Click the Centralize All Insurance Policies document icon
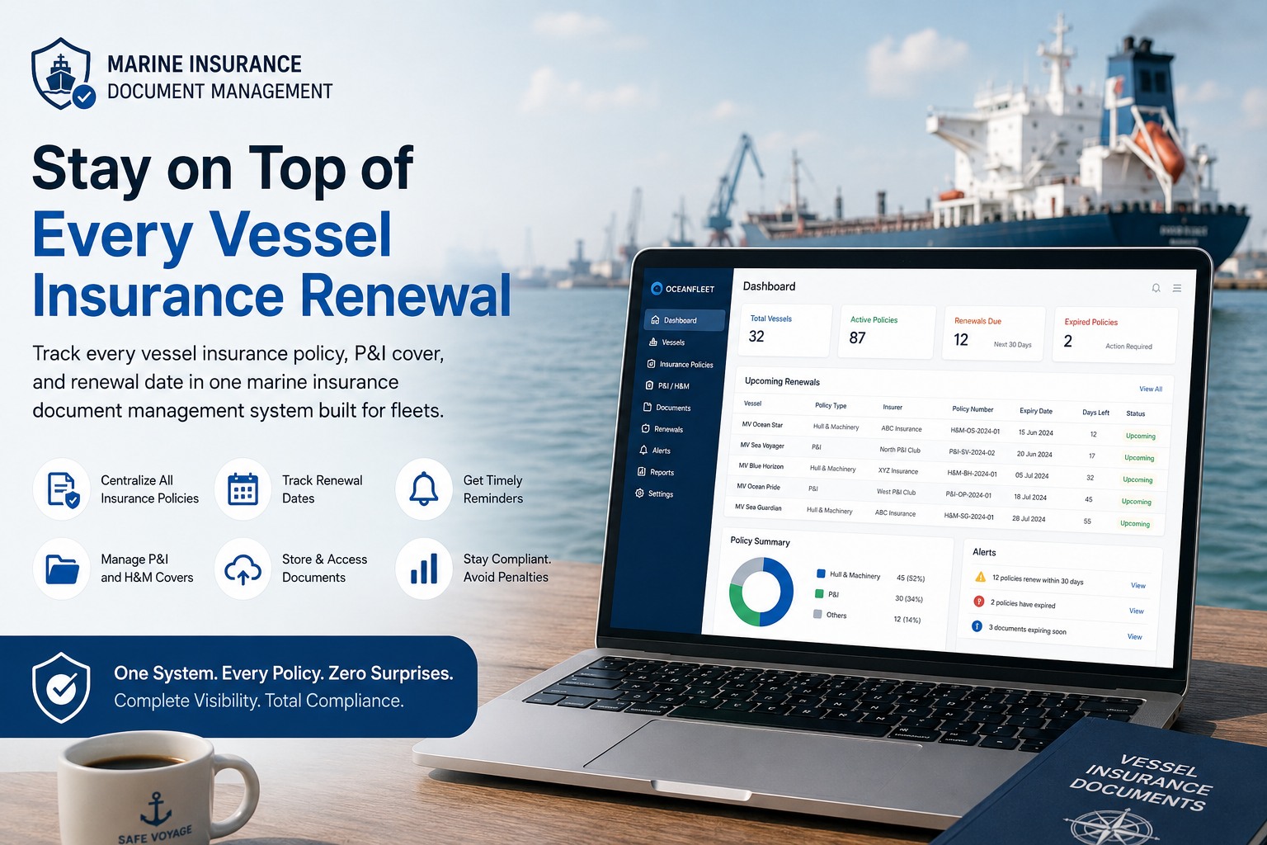 coord(62,489)
